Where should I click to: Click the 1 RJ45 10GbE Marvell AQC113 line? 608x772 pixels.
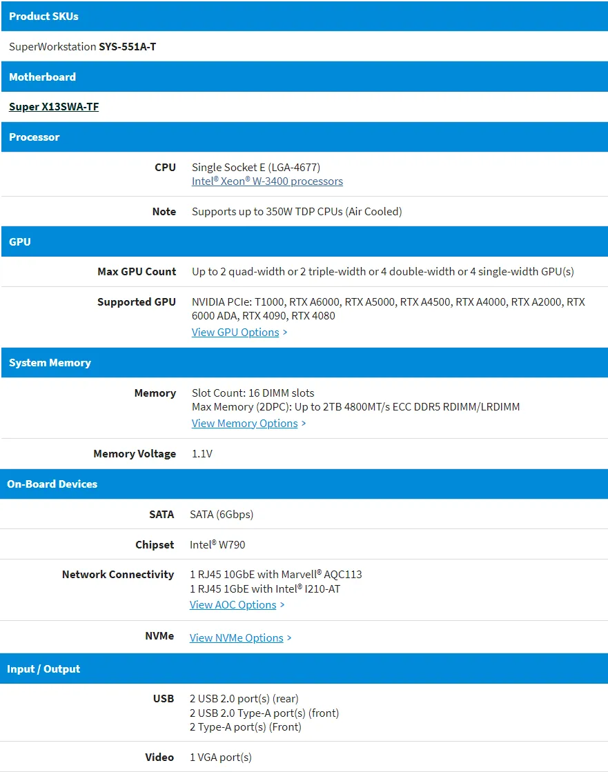click(x=275, y=575)
